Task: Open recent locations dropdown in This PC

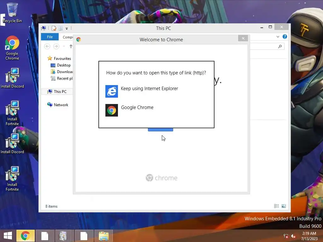Action: pos(64,46)
